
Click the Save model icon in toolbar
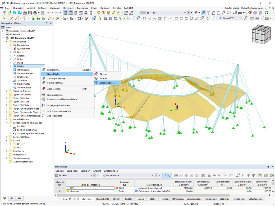coord(30,13)
